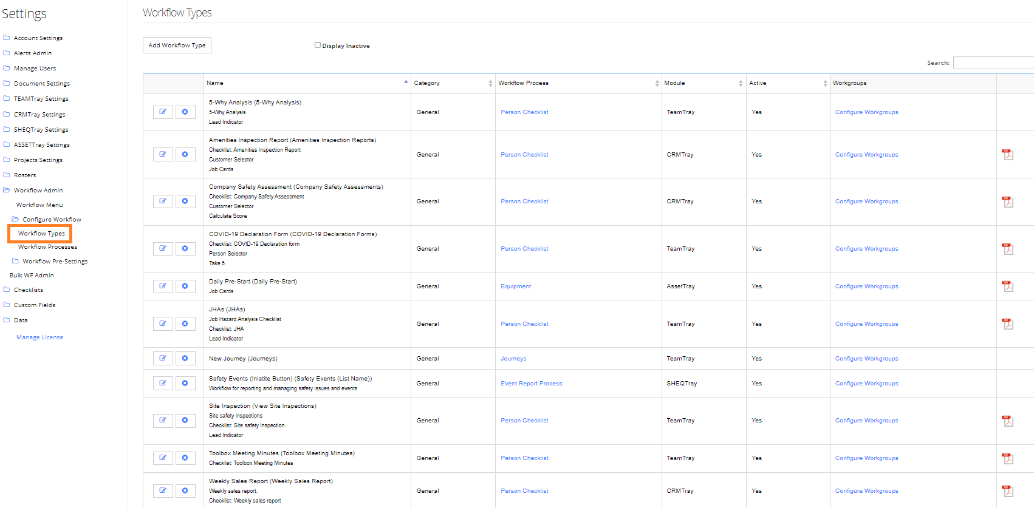
Task: Click edit icon for Daily Pre-Start row
Action: tap(163, 286)
